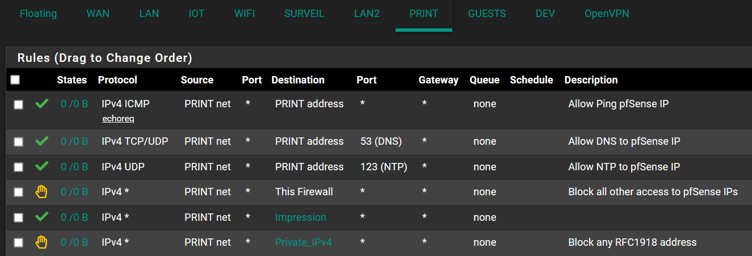Open the OpenVPN tab
Image resolution: width=752 pixels, height=256 pixels.
pos(607,14)
